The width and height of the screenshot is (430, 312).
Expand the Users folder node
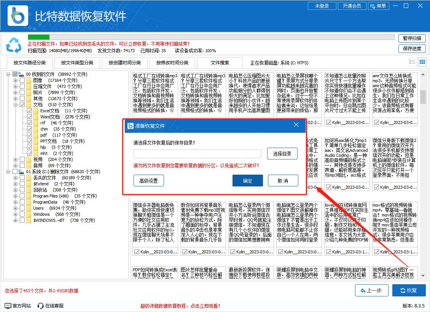(x=16, y=208)
